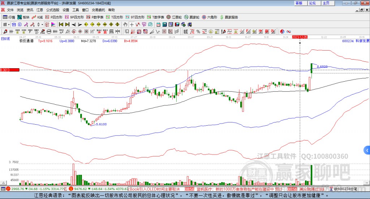Open the 行情 market quotes view
Image resolution: width=370 pixels, height=199 pixels.
[9, 17]
